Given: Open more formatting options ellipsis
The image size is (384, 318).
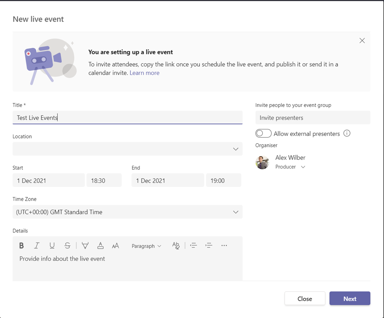Looking at the screenshot, I should click(224, 246).
